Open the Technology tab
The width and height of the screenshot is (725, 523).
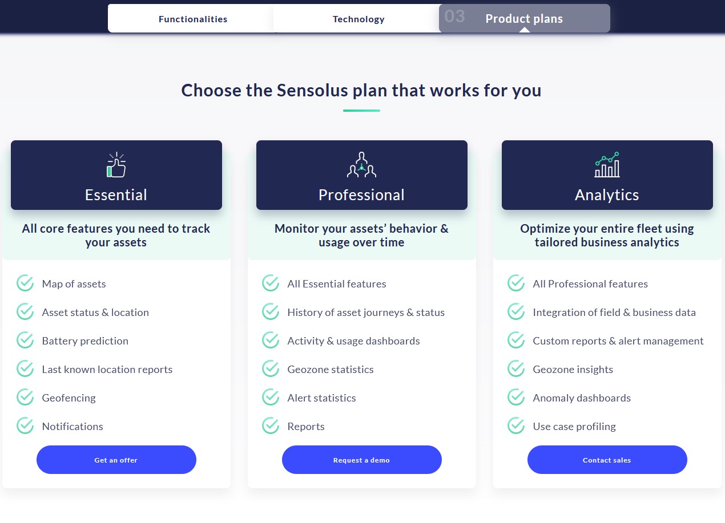point(359,19)
